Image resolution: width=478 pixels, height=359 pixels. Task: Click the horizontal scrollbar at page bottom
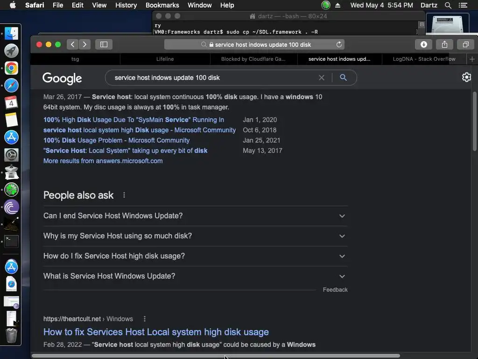216,356
